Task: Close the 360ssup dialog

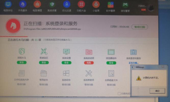Action: tap(163, 66)
